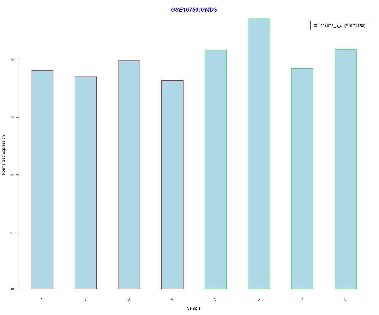Click the bar for sample 7
This screenshot has height=315, width=379.
tap(302, 179)
